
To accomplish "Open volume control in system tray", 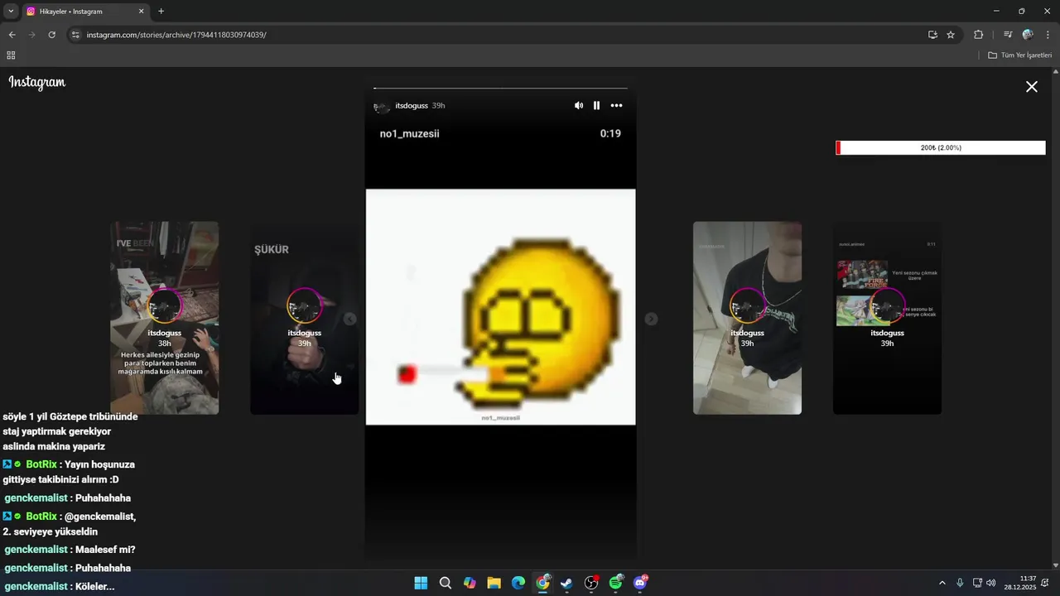I will 991,583.
